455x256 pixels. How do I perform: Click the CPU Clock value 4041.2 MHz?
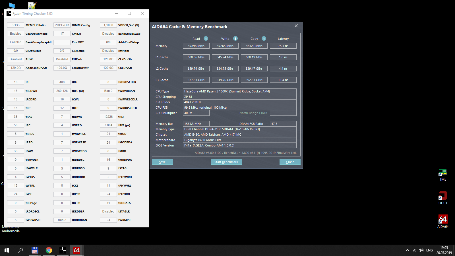tap(240, 102)
